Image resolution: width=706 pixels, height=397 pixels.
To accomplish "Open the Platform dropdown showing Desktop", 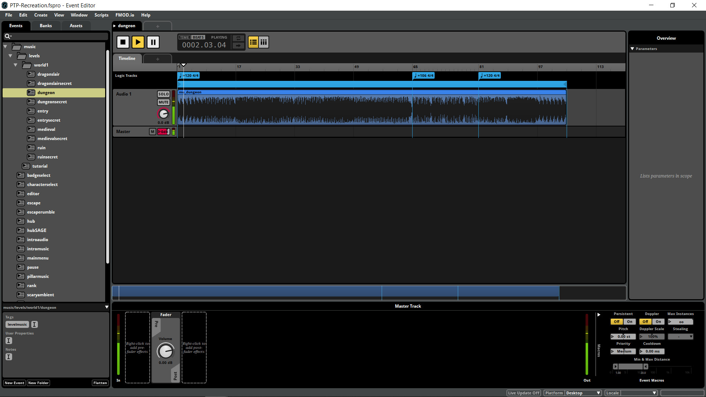I will tap(584, 393).
